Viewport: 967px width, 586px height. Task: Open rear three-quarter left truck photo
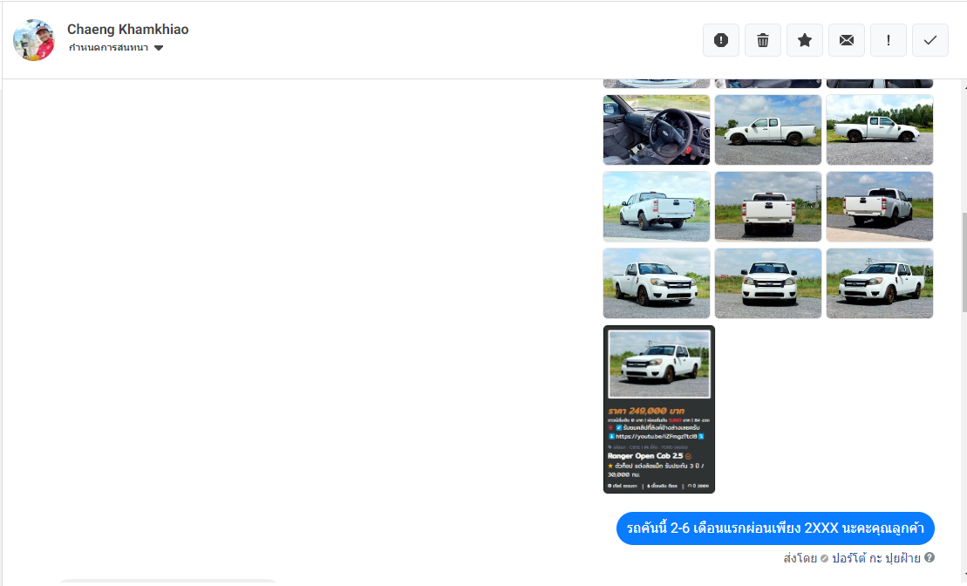pyautogui.click(x=657, y=207)
